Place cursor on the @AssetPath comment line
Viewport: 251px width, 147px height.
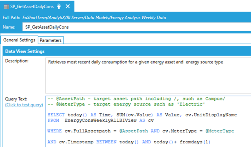[x=136, y=99]
